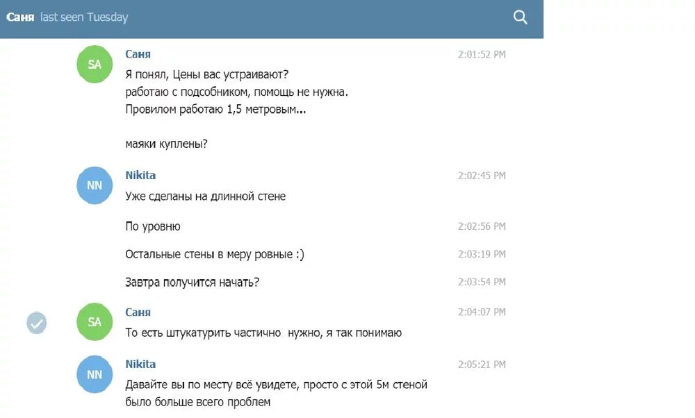Click the 2:03:54 PM timestamp

tap(481, 282)
